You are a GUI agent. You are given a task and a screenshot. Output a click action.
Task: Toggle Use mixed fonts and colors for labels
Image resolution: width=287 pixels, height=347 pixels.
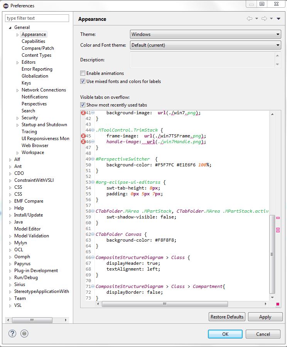[x=83, y=81]
